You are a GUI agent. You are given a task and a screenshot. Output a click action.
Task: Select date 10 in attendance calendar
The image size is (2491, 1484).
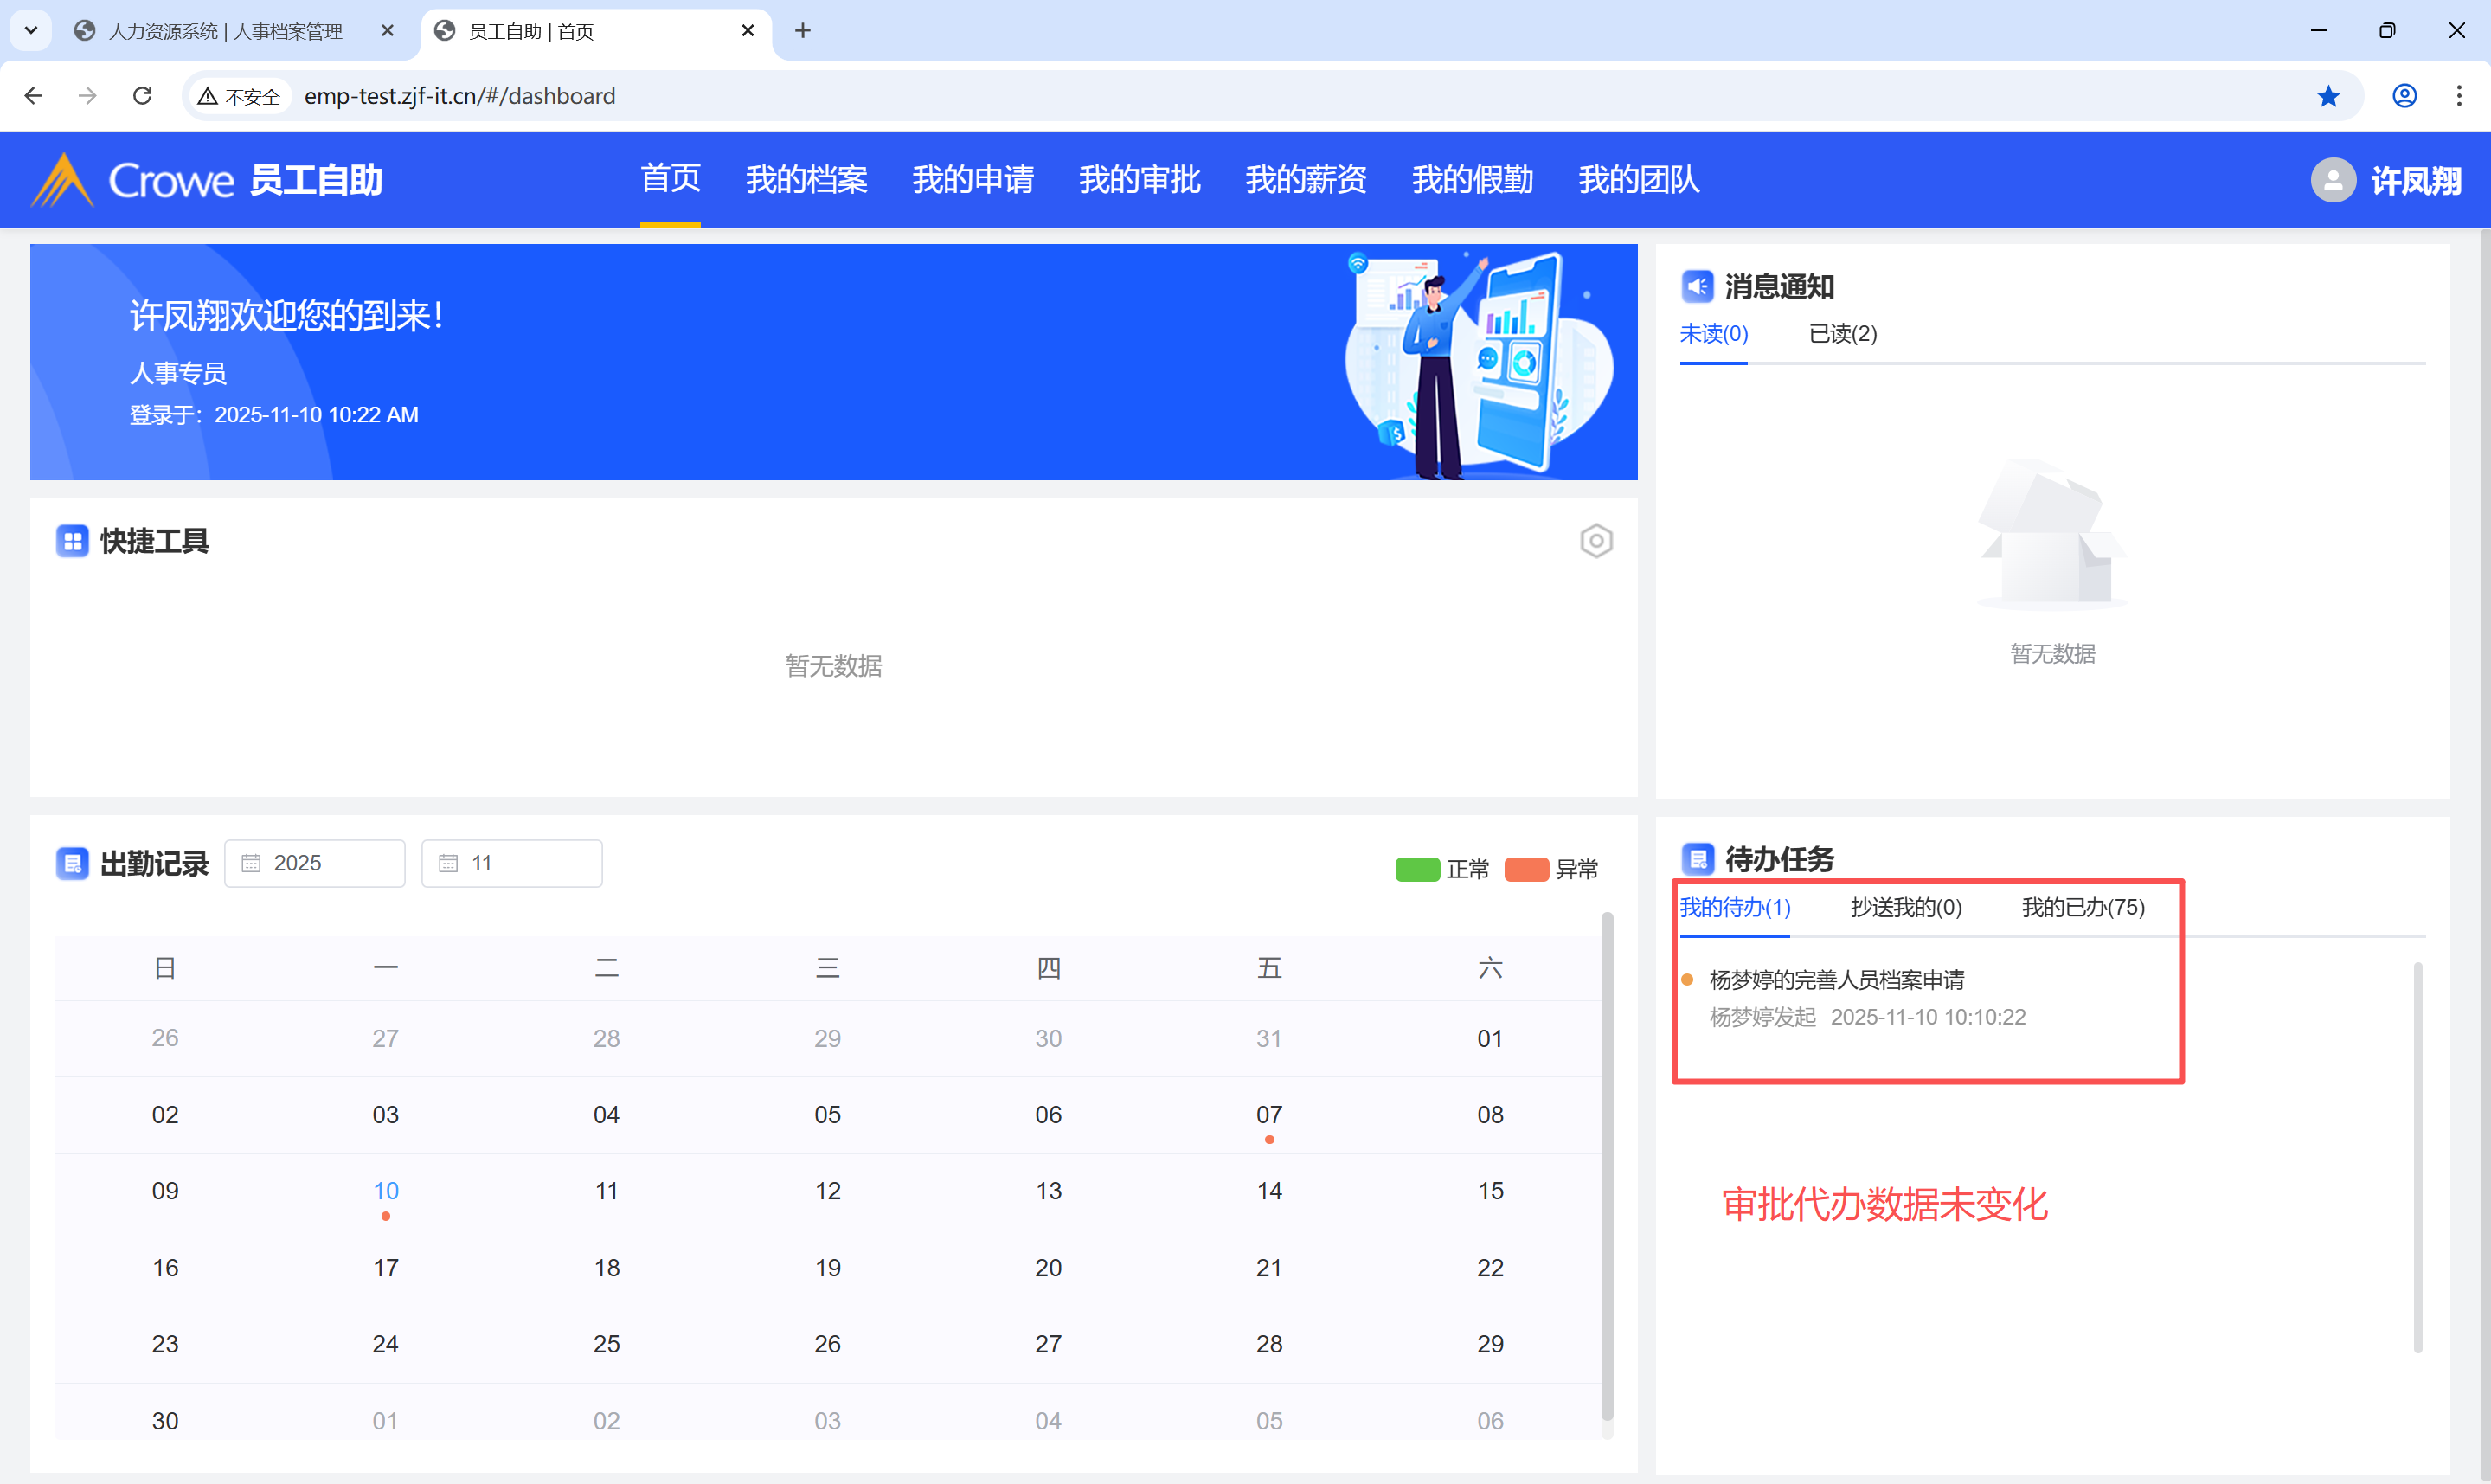pos(386,1191)
